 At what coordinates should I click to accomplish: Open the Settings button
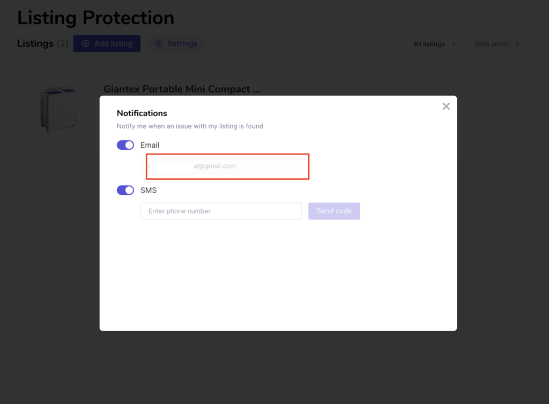tap(176, 44)
